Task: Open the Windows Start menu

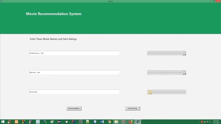Action: pos(3,122)
